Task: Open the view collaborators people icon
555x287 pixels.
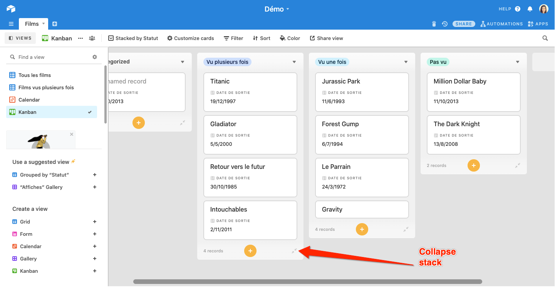Action: 92,38
